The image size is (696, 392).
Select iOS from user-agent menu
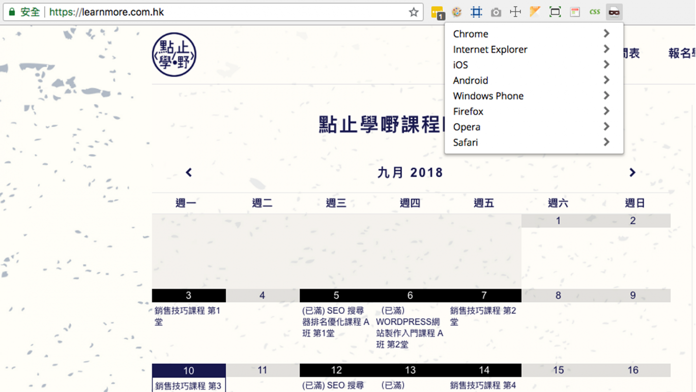[x=460, y=65]
